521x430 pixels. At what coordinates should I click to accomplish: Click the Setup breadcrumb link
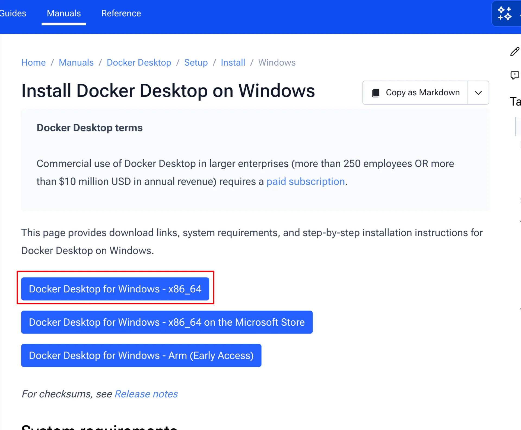(x=196, y=63)
